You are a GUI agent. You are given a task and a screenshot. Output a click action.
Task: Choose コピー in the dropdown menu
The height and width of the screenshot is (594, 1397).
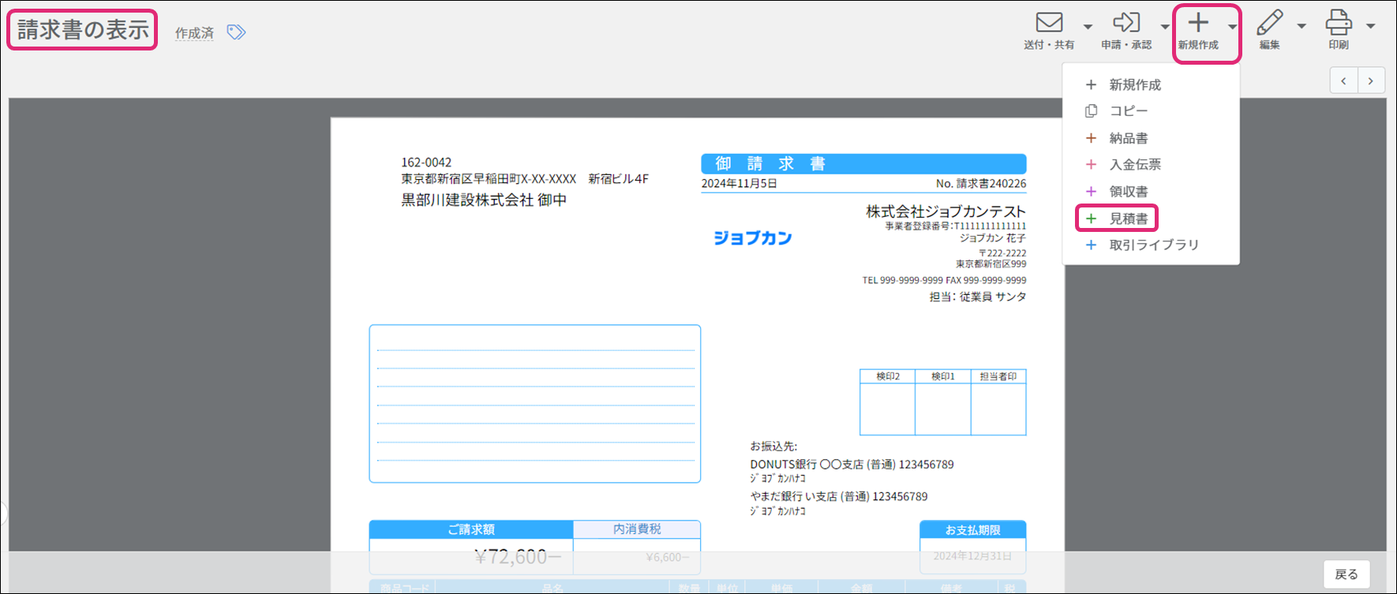click(1128, 111)
